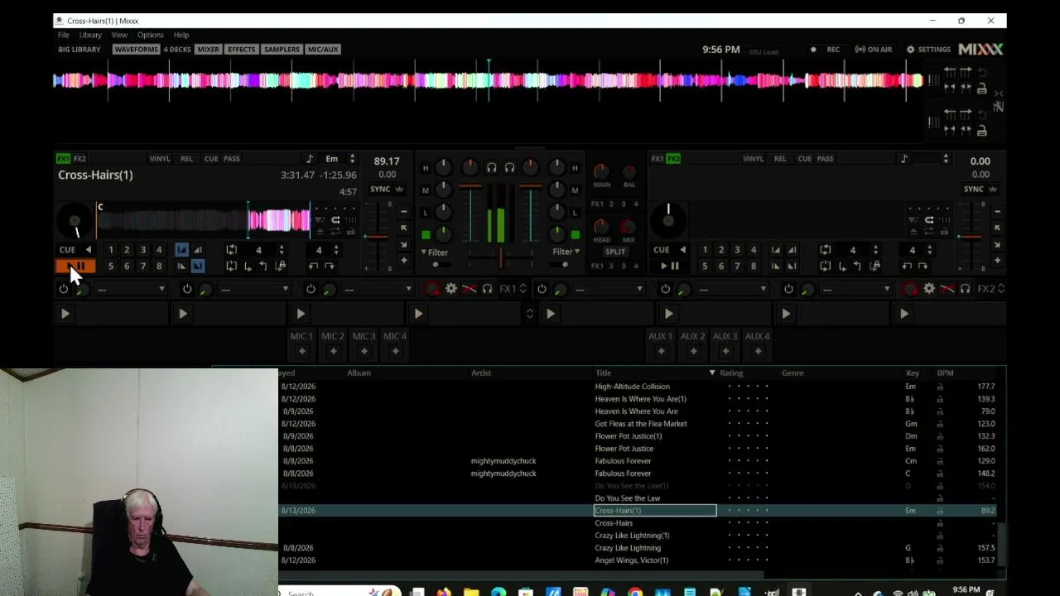Image resolution: width=1060 pixels, height=596 pixels.
Task: Expand the FX1 unit chevron
Action: [523, 289]
